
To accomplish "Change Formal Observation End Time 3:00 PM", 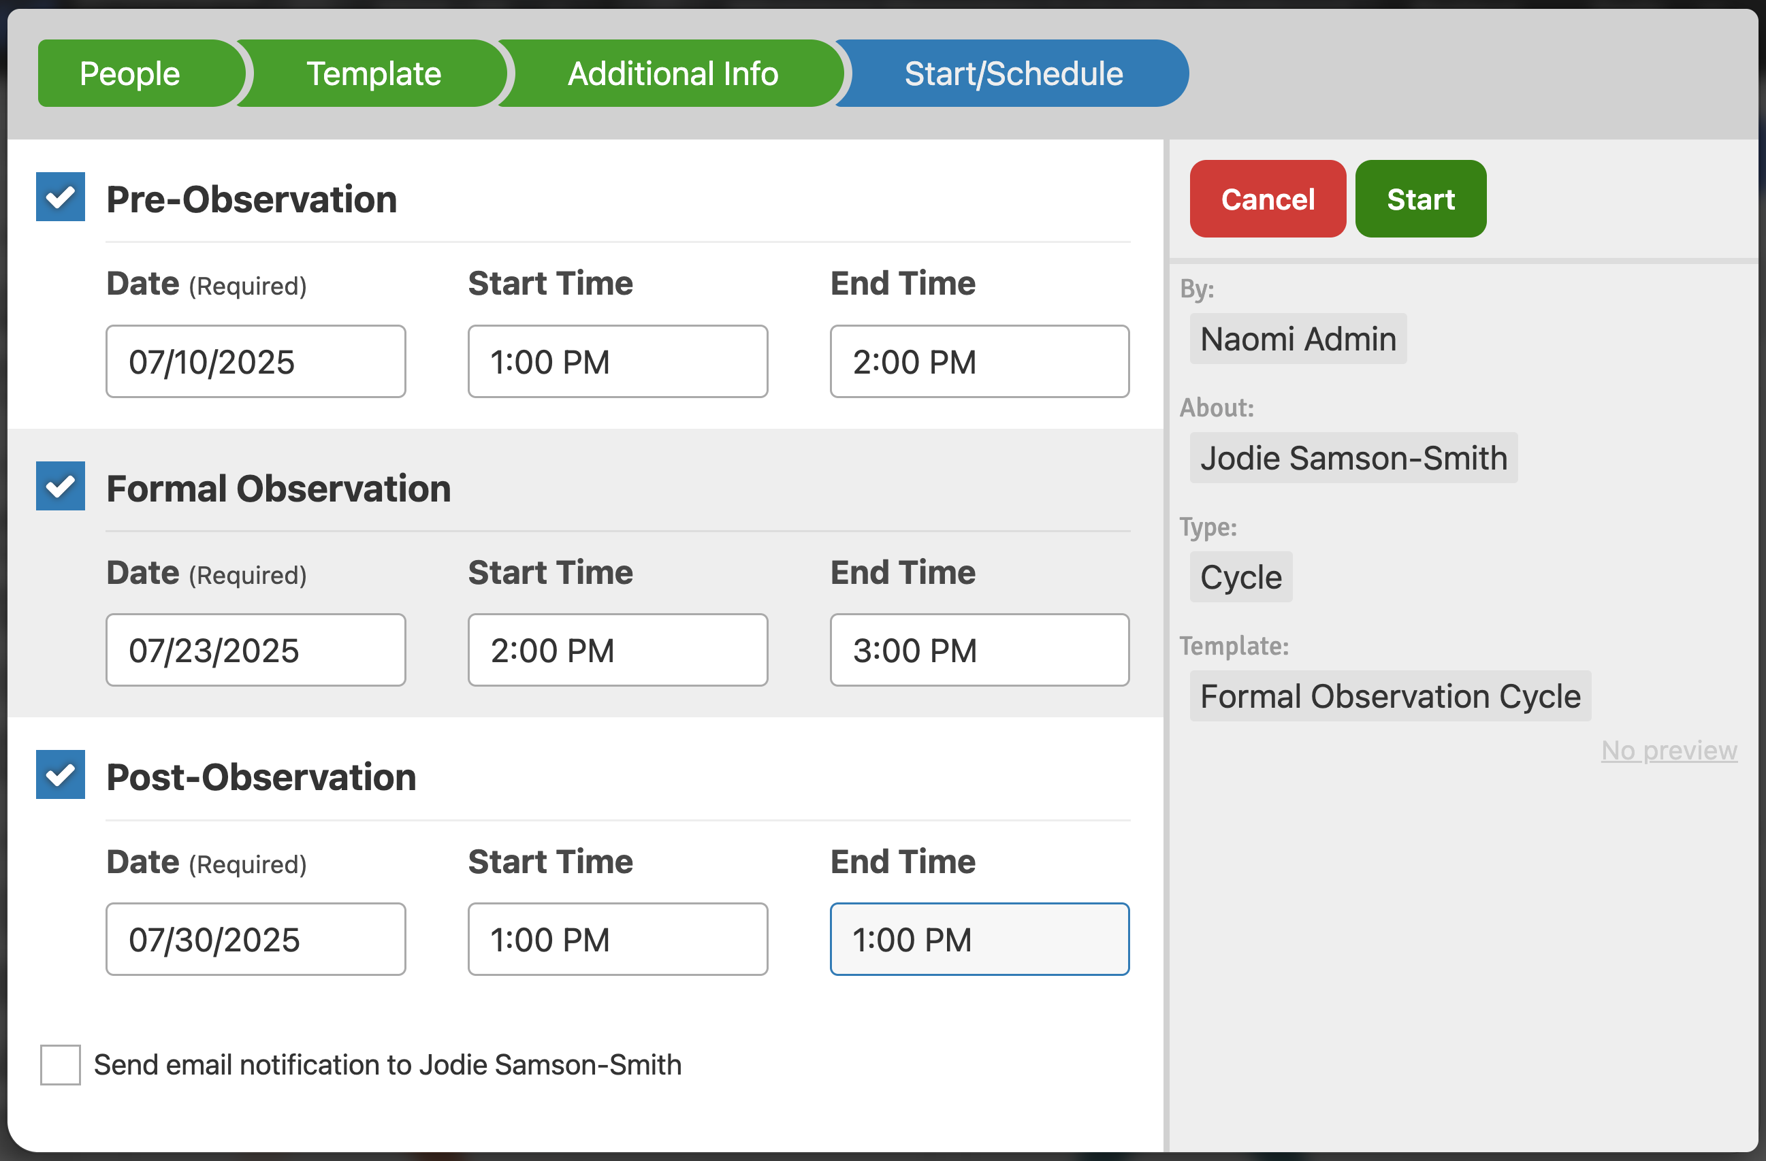I will (980, 651).
